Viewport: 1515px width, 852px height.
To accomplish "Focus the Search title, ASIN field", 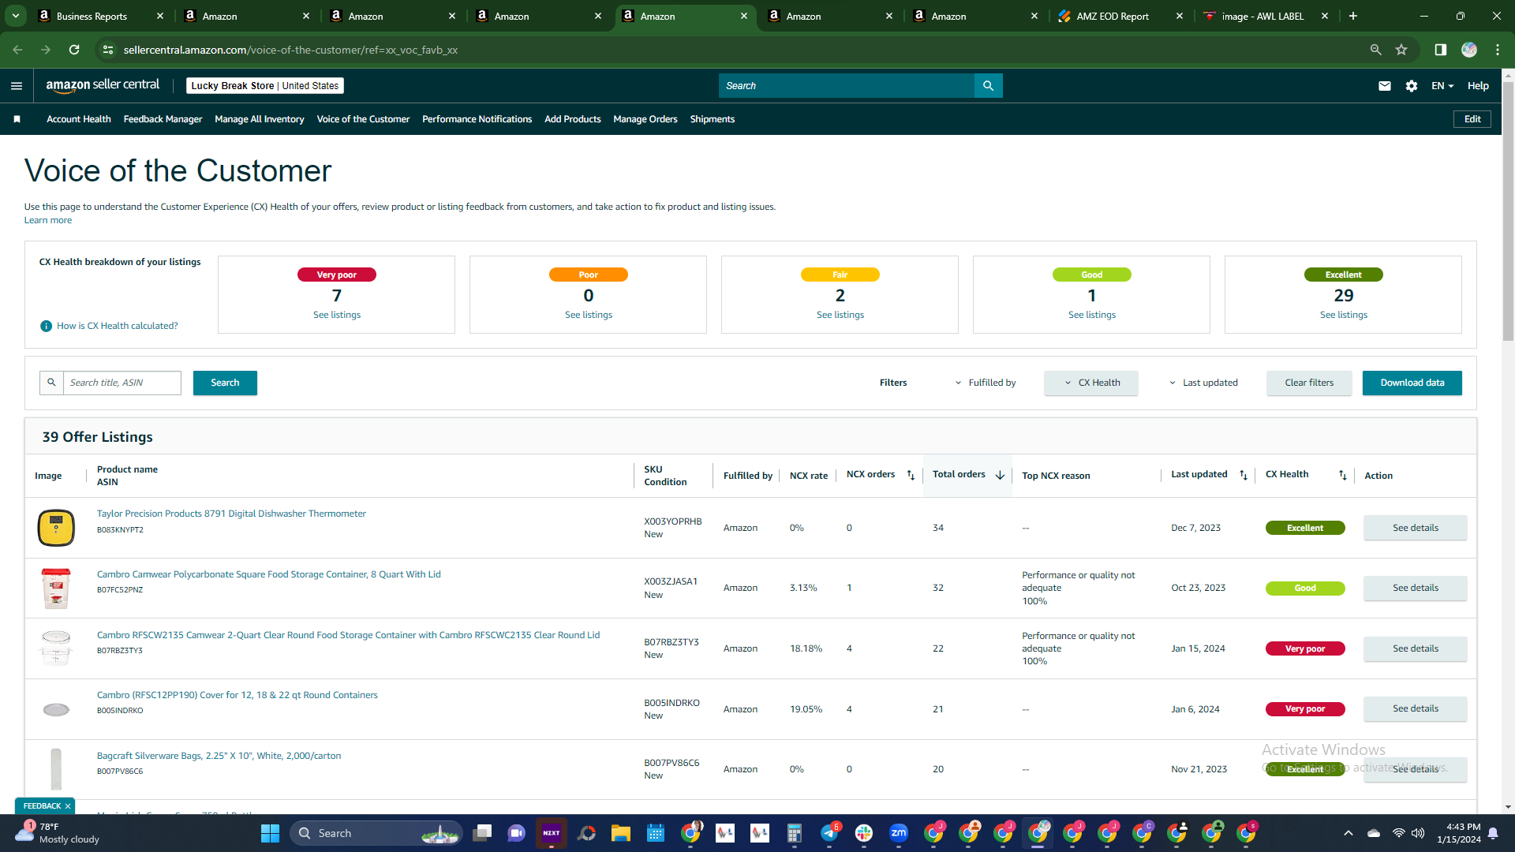I will 122,383.
